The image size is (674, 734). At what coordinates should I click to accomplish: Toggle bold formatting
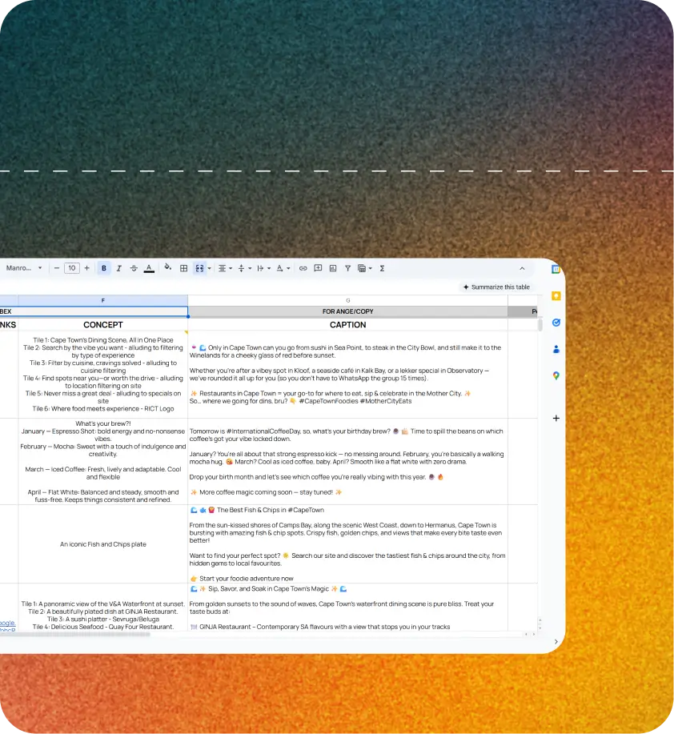point(104,268)
